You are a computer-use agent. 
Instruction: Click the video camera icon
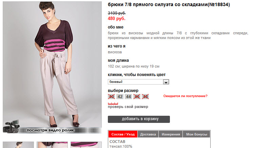tap(10, 126)
